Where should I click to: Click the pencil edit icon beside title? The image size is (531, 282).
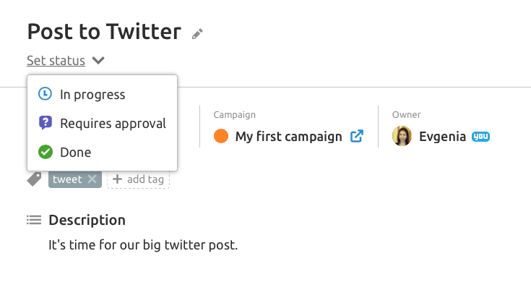pyautogui.click(x=197, y=34)
